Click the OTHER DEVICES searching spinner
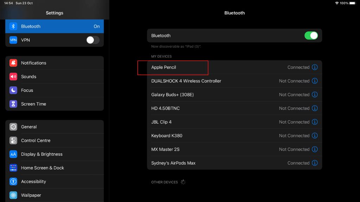This screenshot has width=360, height=202. click(x=183, y=182)
